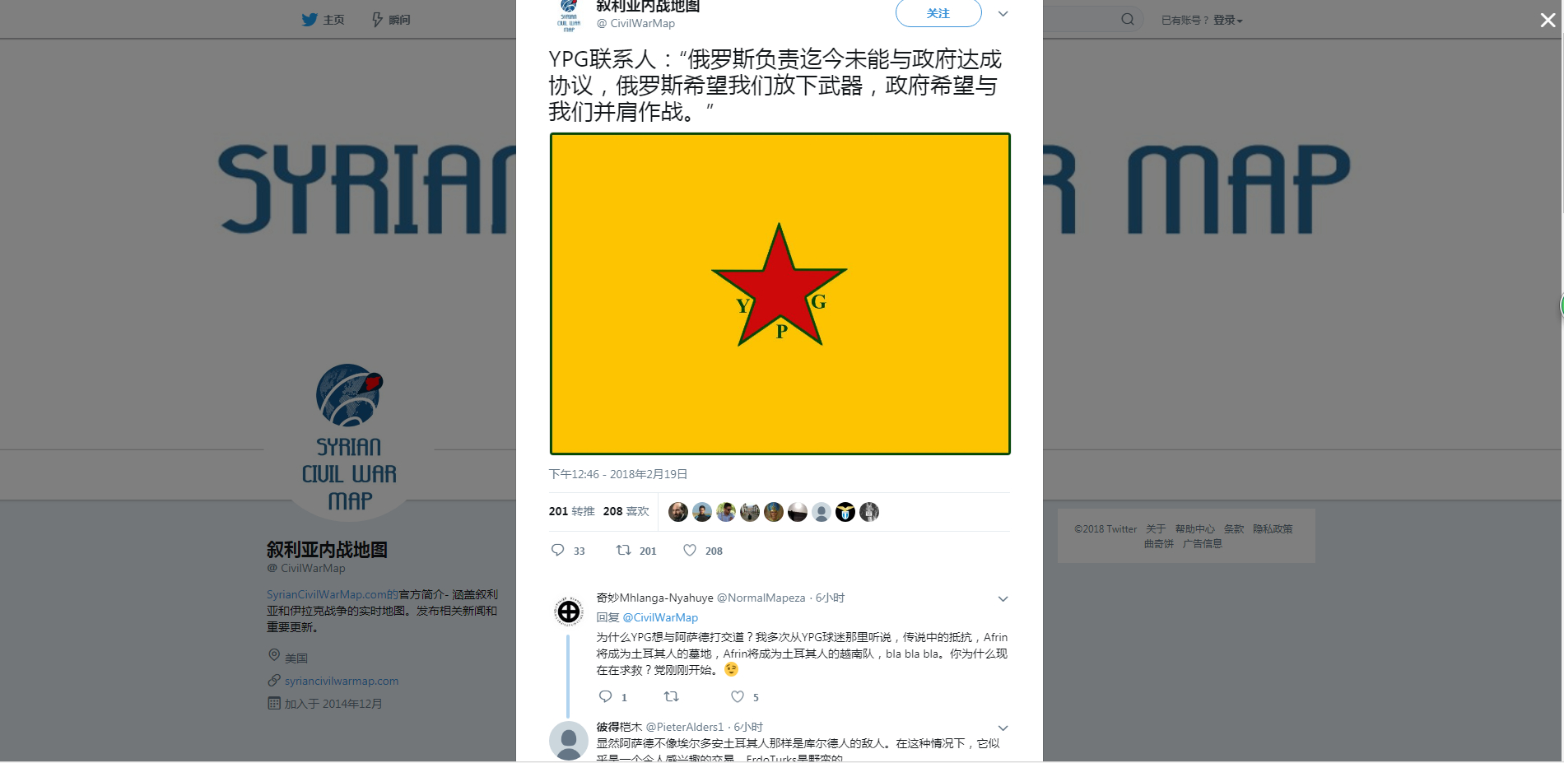This screenshot has height=763, width=1564.
Task: Click the @CivilWarMap mention in the reply
Action: pyautogui.click(x=660, y=617)
